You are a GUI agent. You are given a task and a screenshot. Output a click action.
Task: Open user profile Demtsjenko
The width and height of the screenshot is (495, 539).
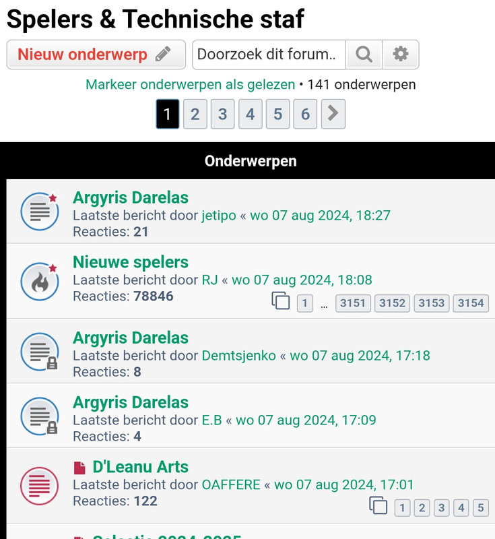(238, 356)
